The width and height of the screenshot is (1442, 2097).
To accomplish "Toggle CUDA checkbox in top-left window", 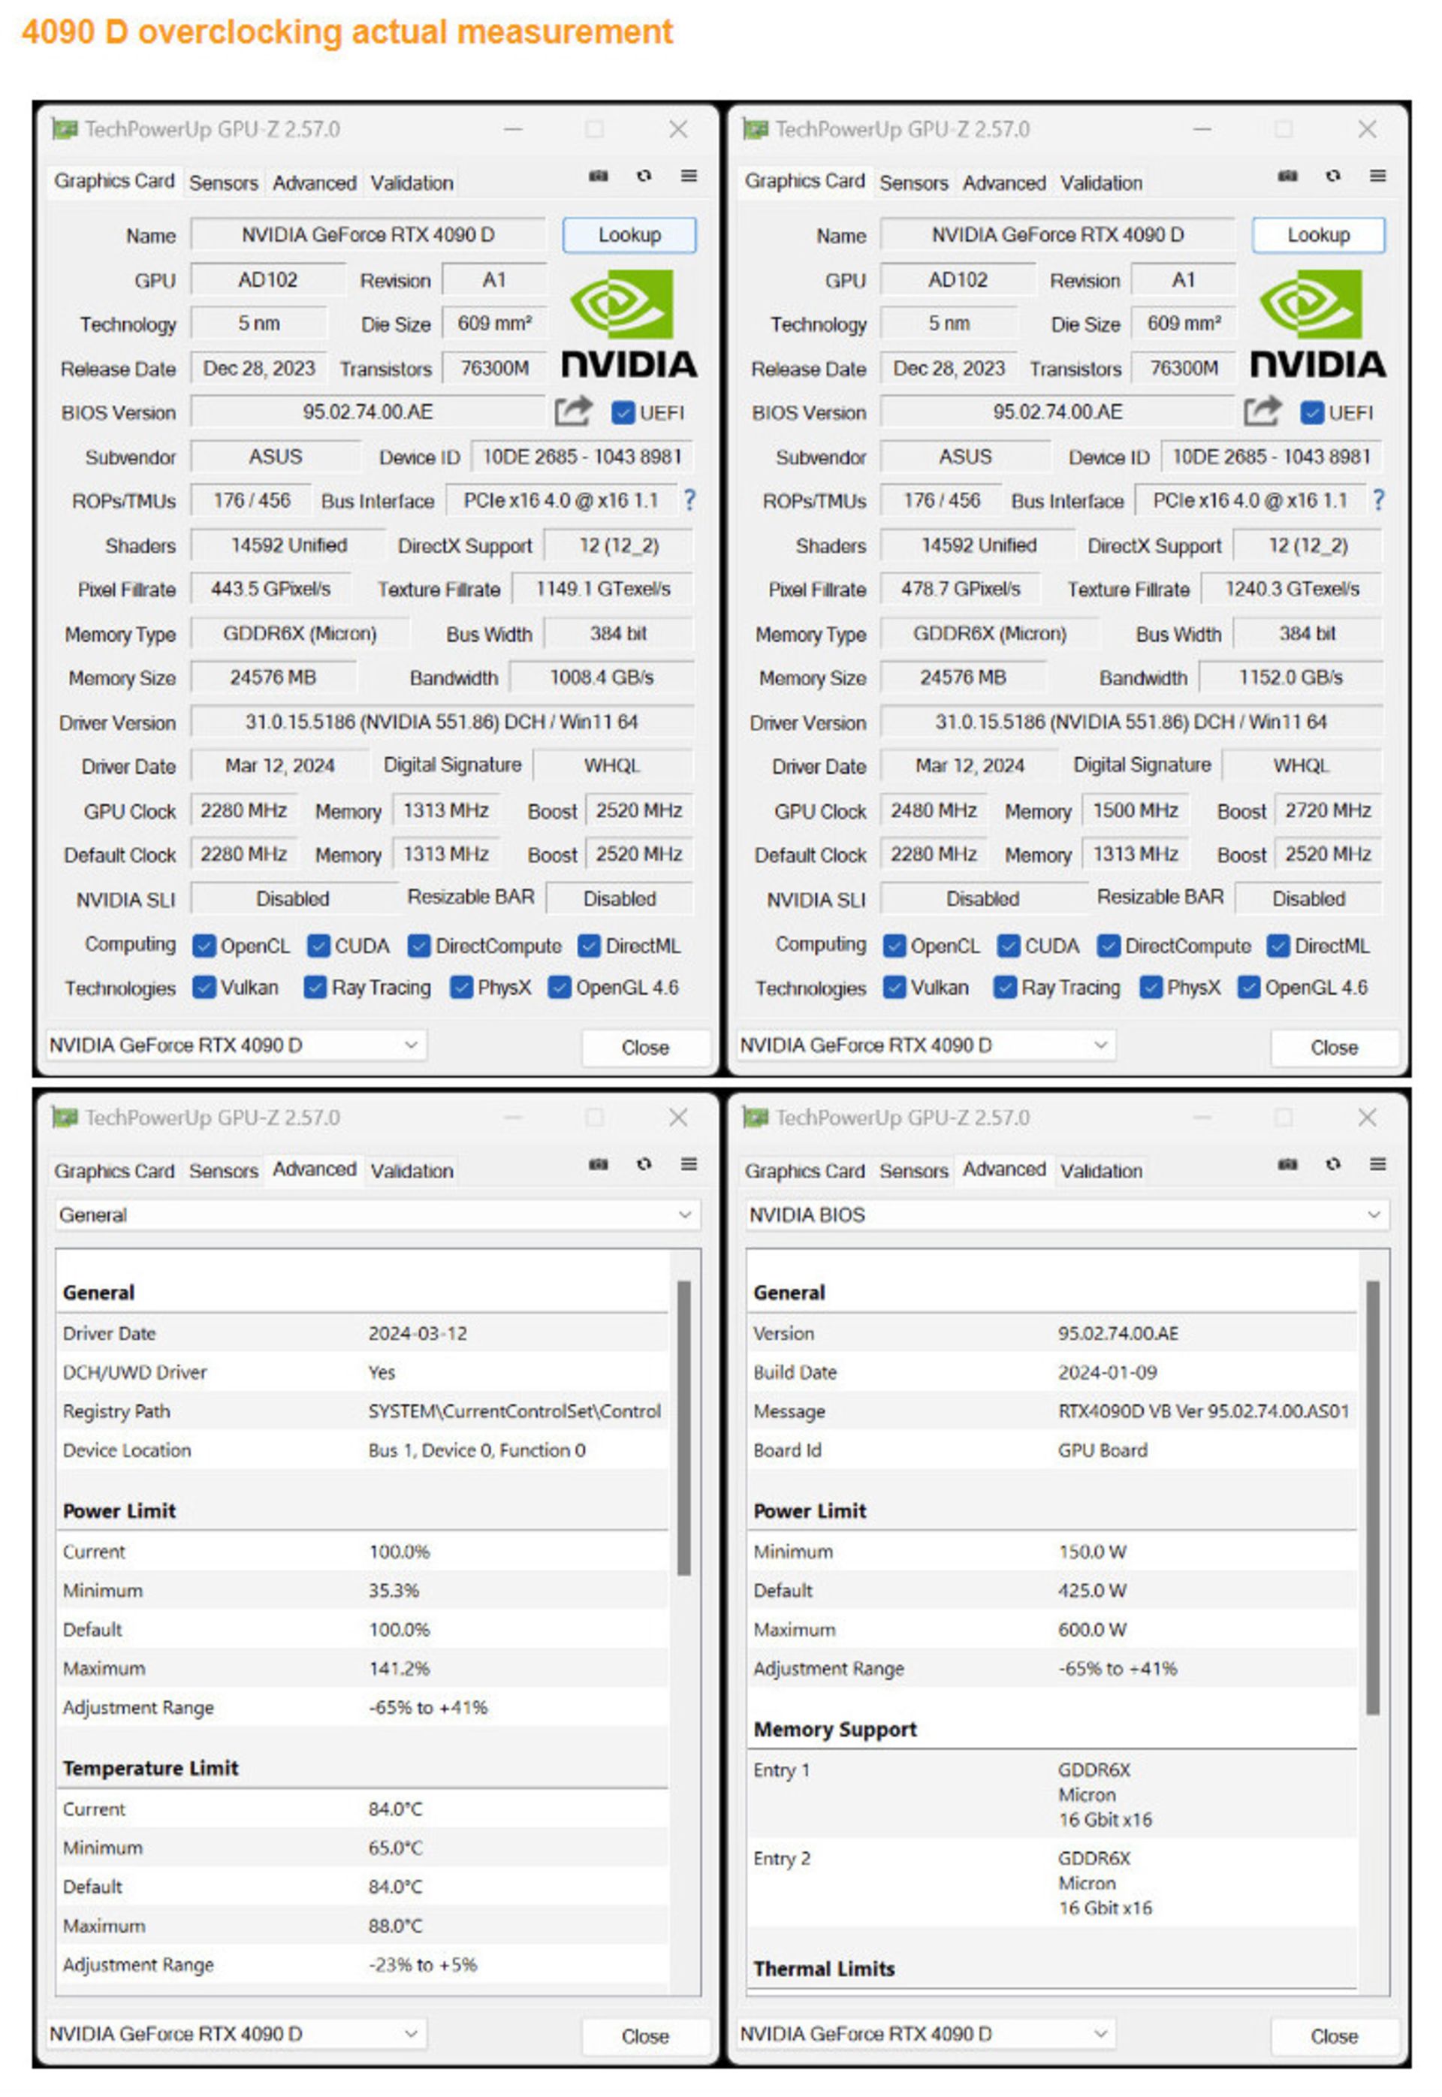I will click(x=318, y=946).
